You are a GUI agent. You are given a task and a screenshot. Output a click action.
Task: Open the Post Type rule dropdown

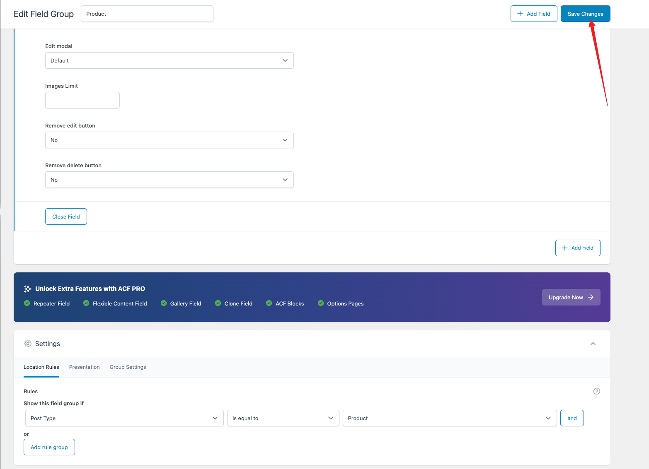click(x=124, y=418)
